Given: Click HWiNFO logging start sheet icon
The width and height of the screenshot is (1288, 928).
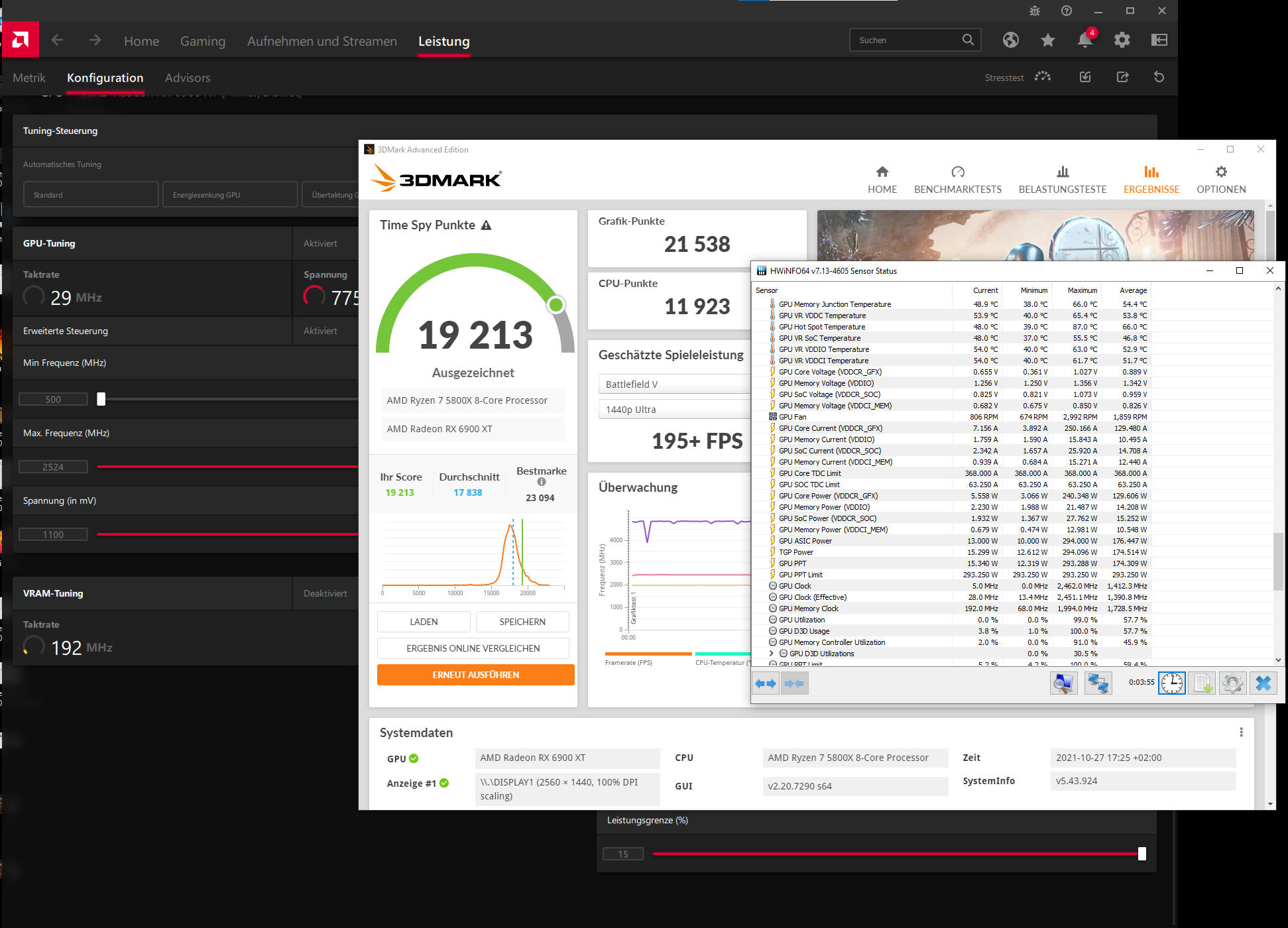Looking at the screenshot, I should click(1202, 683).
